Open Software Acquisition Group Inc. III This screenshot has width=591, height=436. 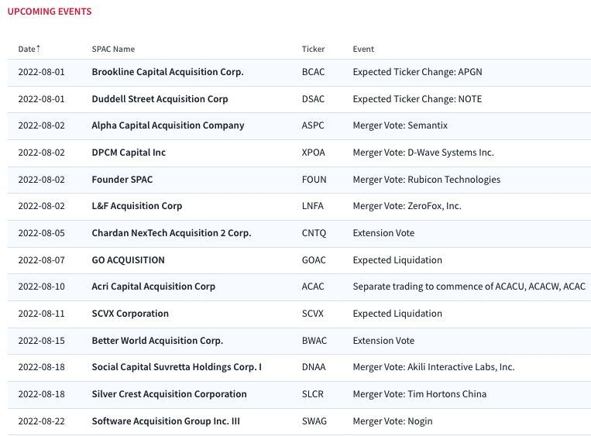166,422
